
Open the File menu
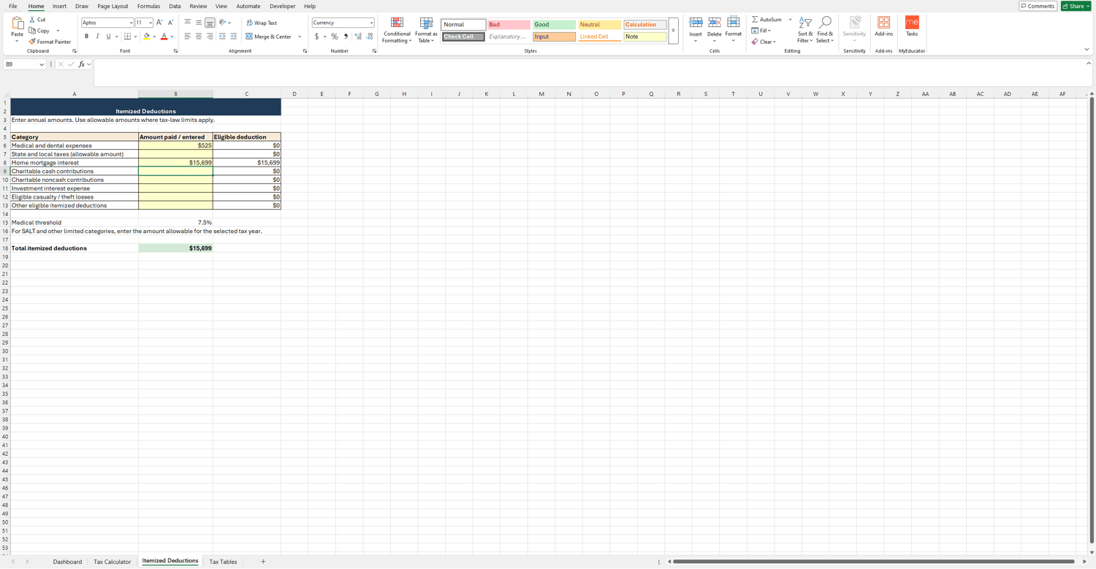pos(13,6)
